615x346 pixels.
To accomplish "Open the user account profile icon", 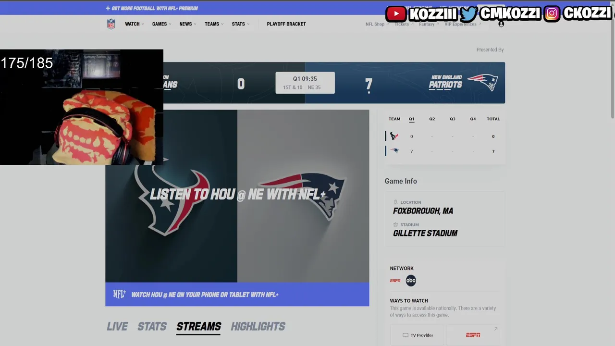I will click(501, 24).
